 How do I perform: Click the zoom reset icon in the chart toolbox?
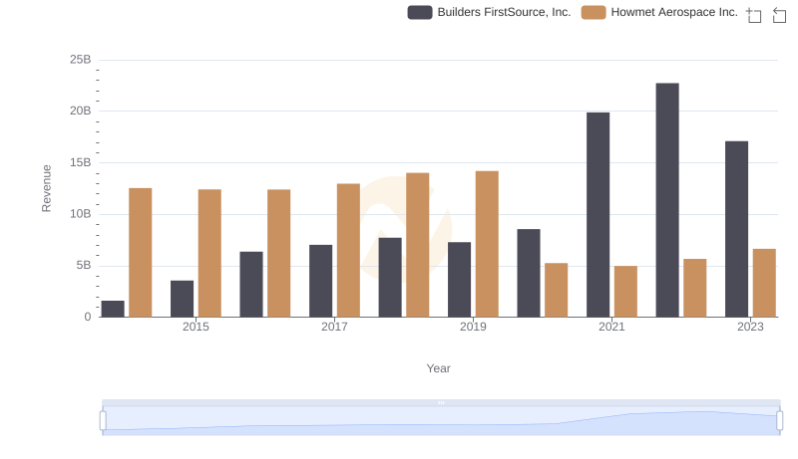point(779,15)
